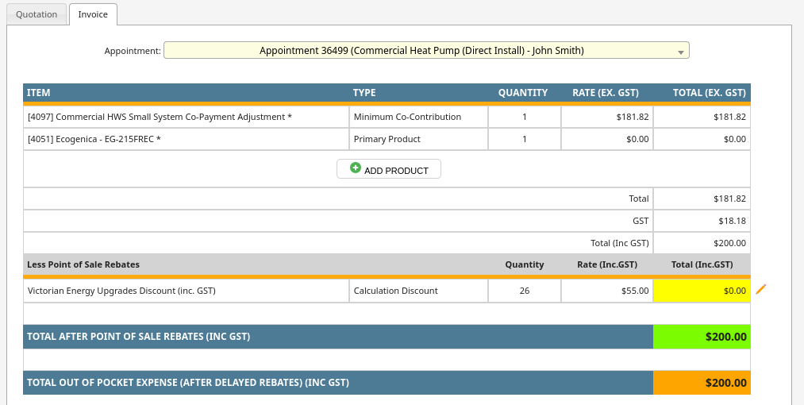804x405 pixels.
Task: Click the green plus icon
Action: pos(356,168)
